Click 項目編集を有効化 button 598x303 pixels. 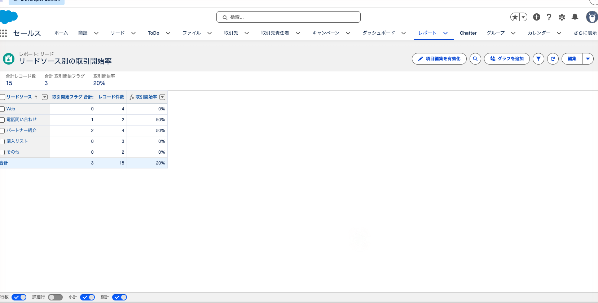[x=439, y=59]
